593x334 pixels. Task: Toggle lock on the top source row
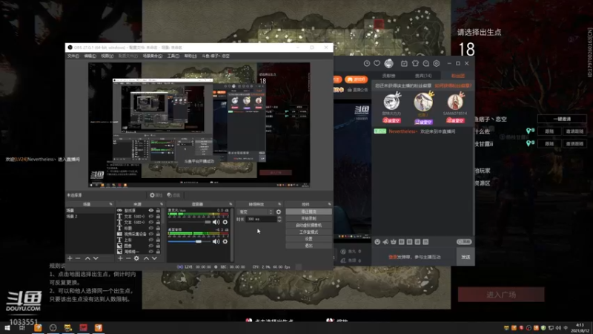[158, 211]
